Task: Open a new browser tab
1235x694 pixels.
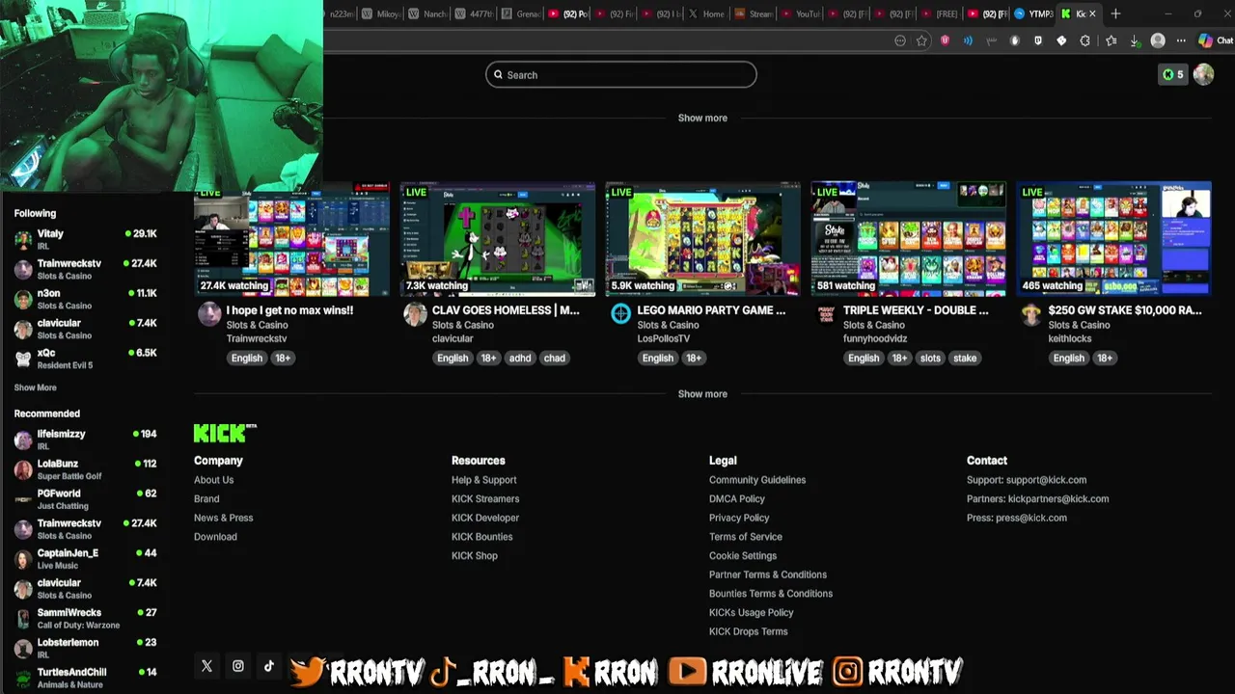Action: 1115,13
